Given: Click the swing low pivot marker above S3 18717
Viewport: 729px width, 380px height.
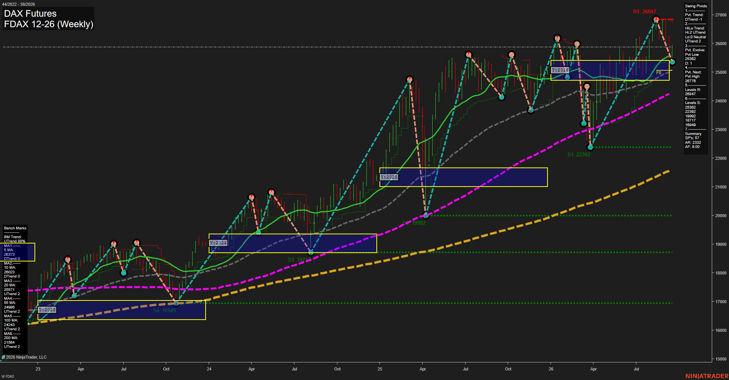Looking at the screenshot, I should [311, 252].
